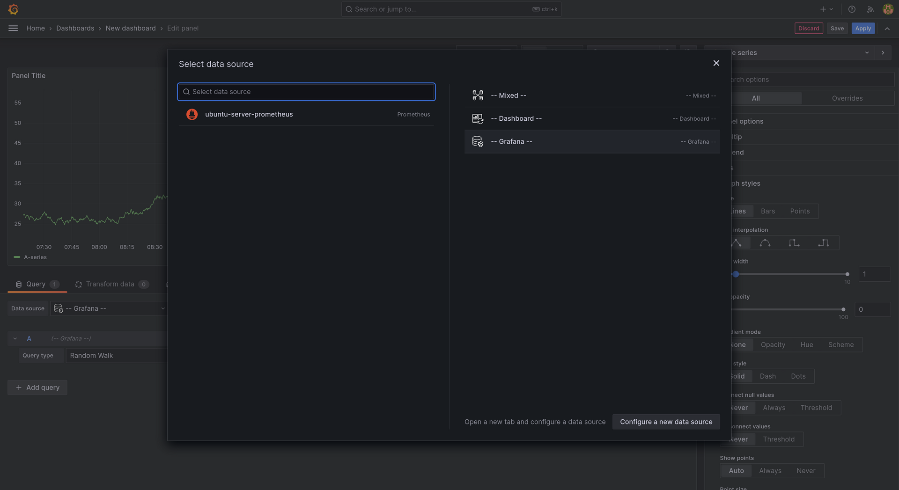Select step-after interpolation icon

click(823, 242)
